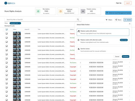135x101 pixels.
Task: Uncheck the fifth table row checkbox
Action: coord(7,50)
